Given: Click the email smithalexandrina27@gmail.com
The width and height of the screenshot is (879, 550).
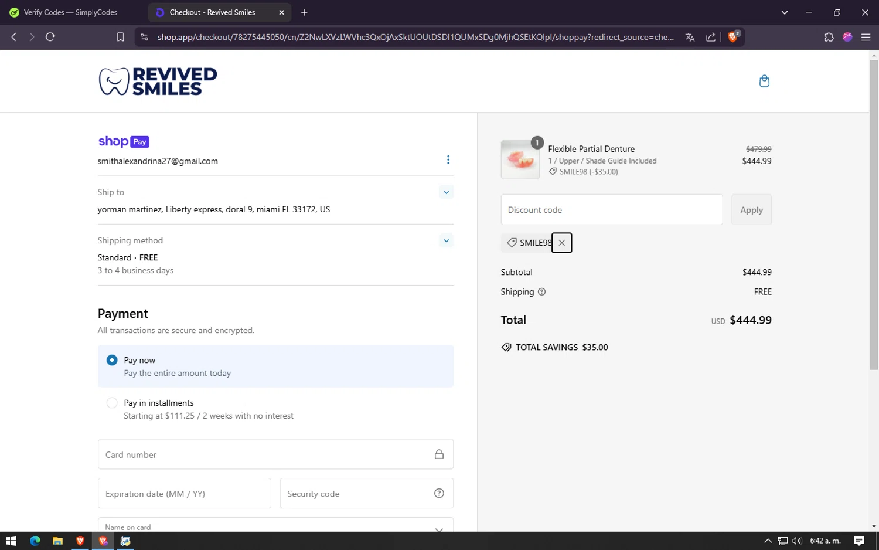Looking at the screenshot, I should (158, 161).
